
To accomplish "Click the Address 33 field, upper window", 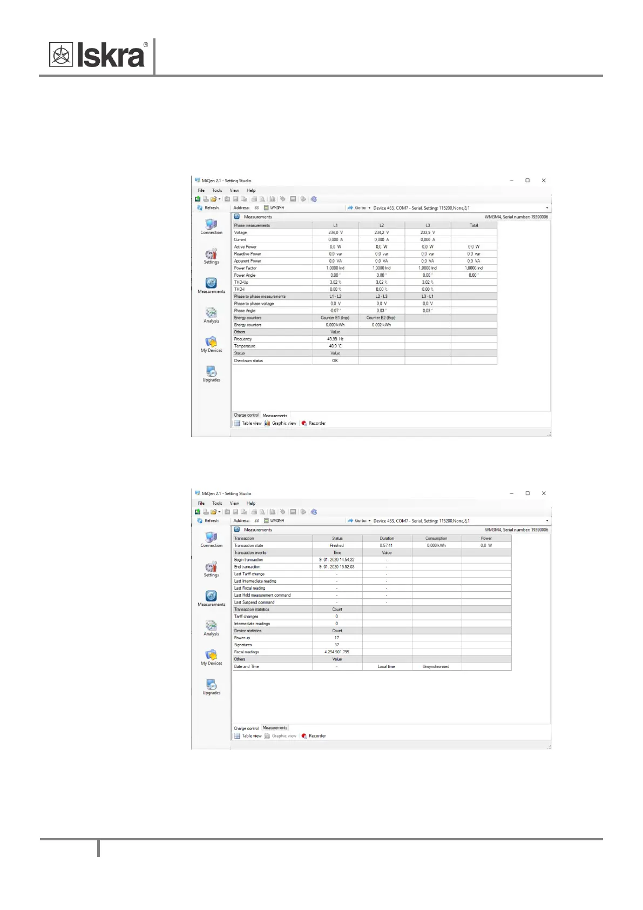I will (256, 208).
